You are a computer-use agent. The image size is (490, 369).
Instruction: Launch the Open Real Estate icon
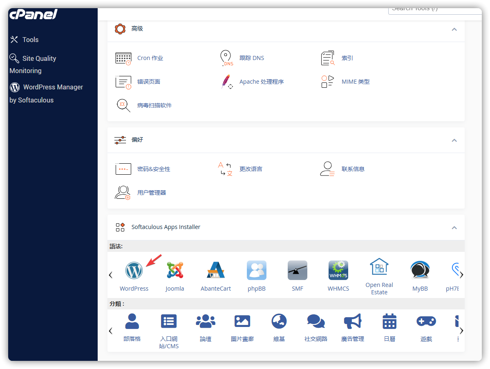(379, 267)
